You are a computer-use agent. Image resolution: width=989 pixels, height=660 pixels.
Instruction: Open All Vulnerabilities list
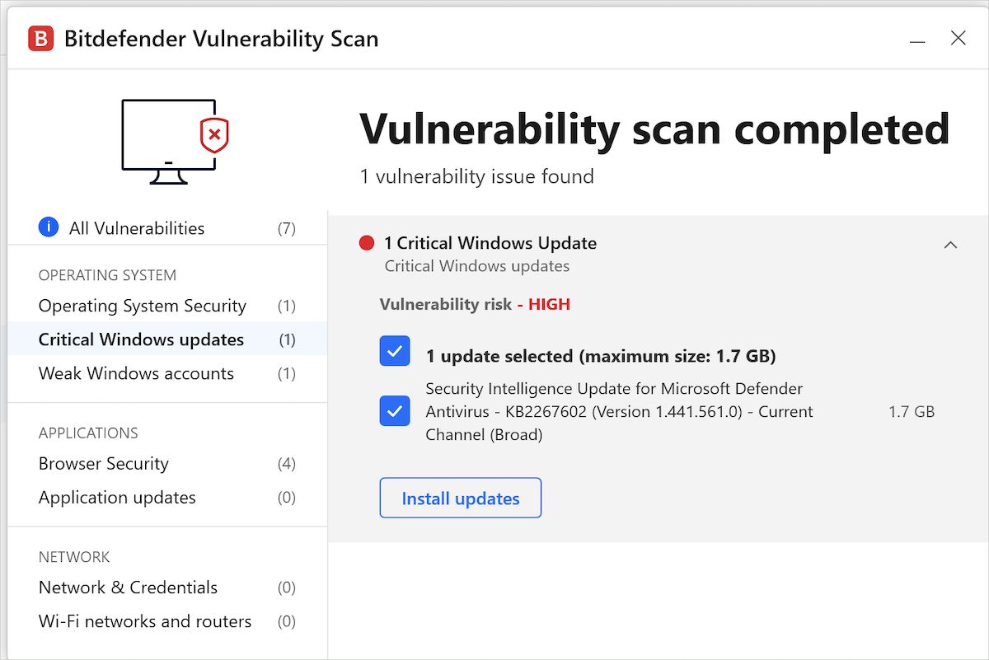(x=137, y=228)
